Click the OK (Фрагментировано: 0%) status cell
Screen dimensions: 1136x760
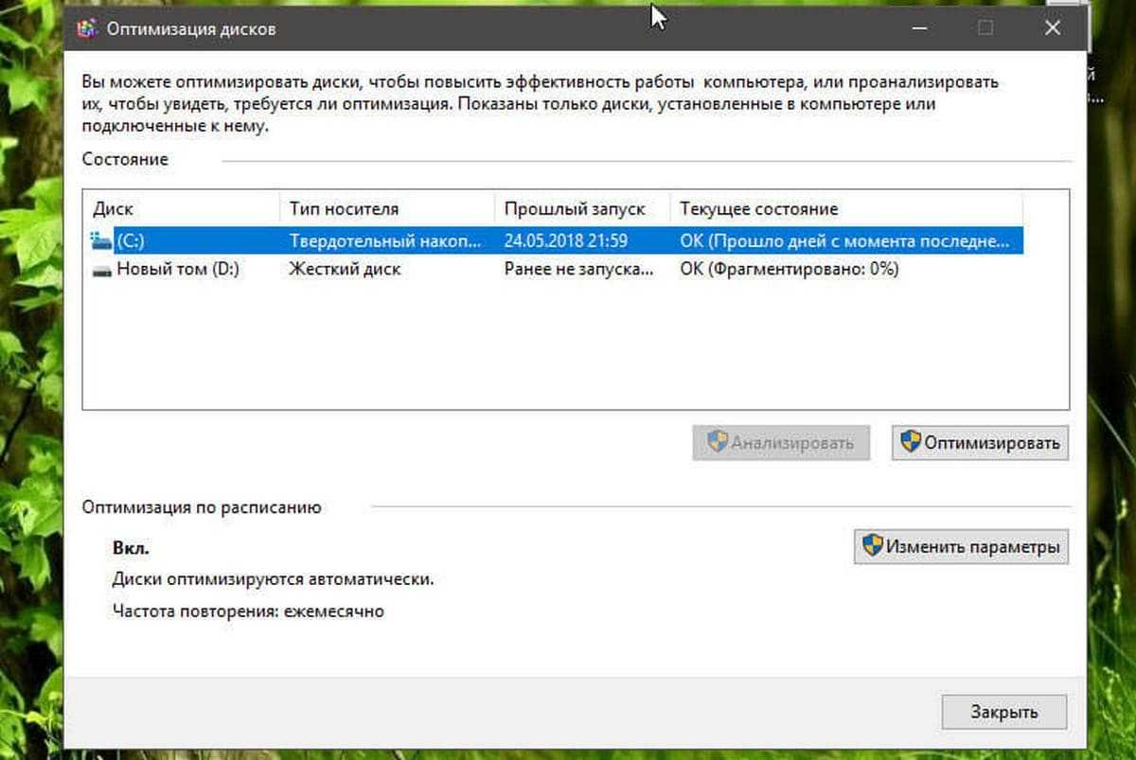coord(788,270)
